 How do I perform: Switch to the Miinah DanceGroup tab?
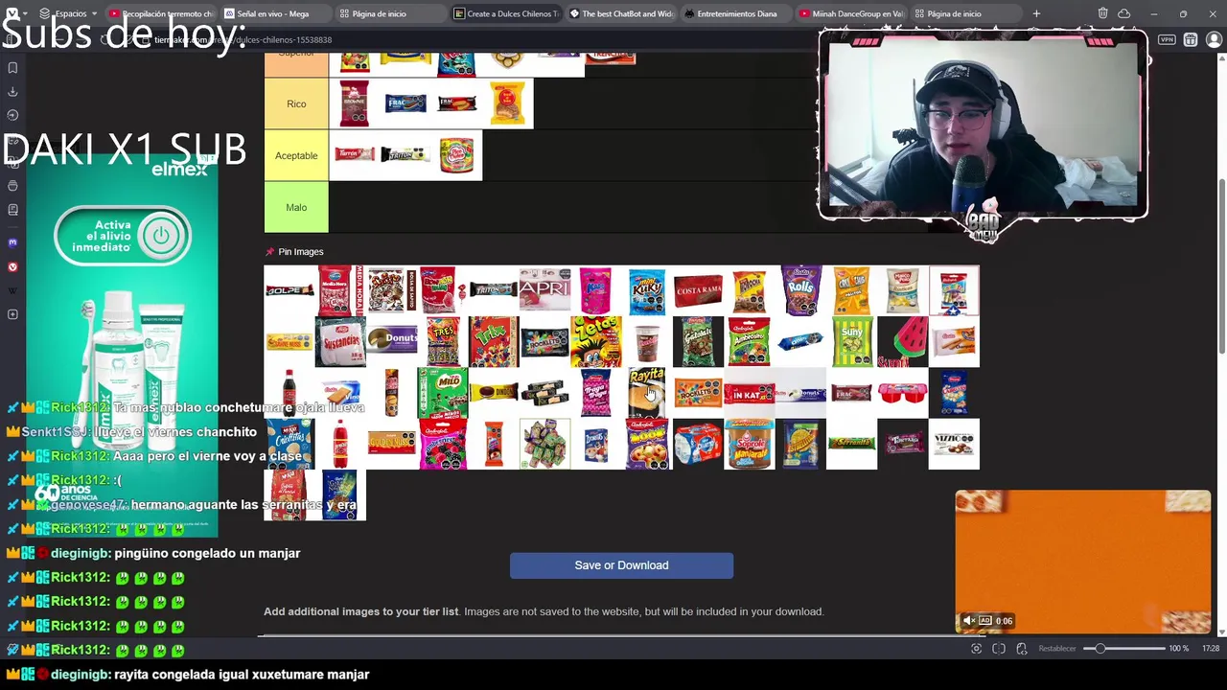[x=850, y=13]
